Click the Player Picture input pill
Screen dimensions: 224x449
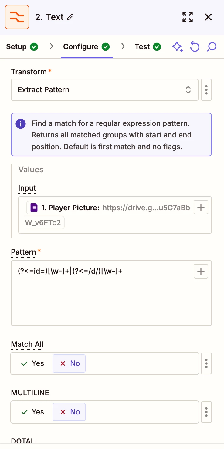[108, 208]
